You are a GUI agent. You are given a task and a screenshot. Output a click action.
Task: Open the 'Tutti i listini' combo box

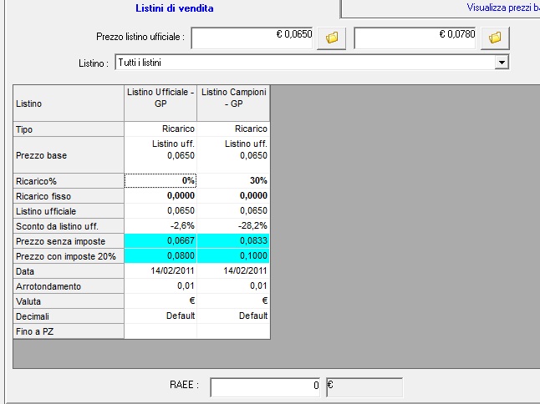point(312,63)
